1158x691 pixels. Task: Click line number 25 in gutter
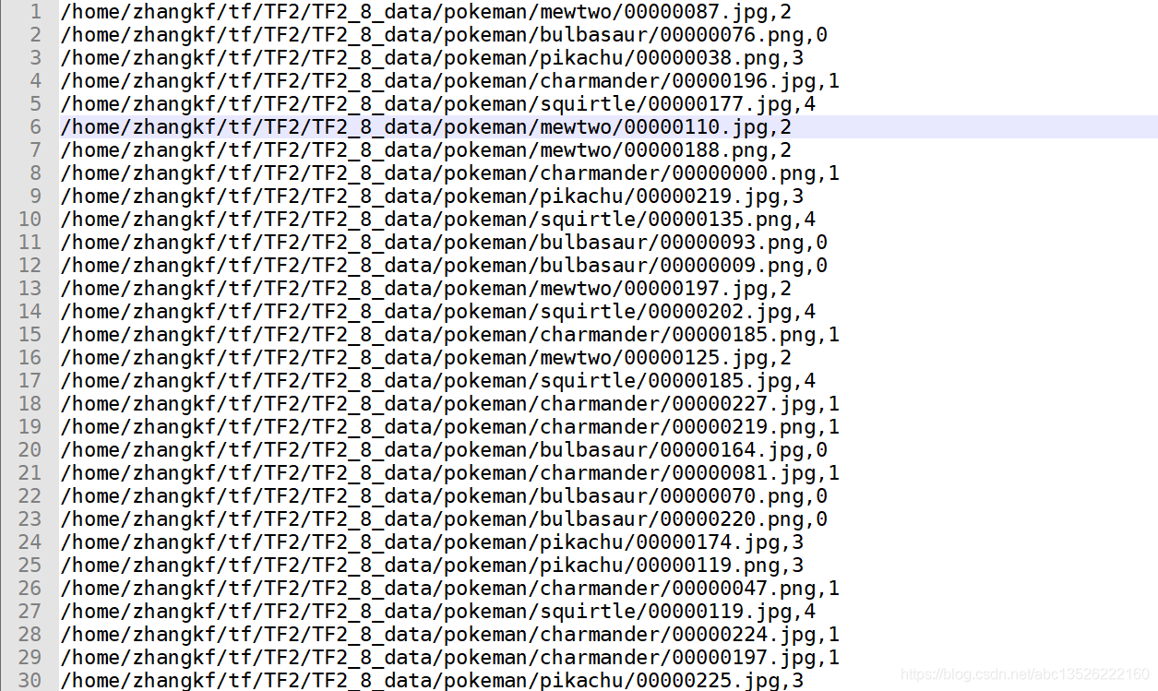click(30, 566)
